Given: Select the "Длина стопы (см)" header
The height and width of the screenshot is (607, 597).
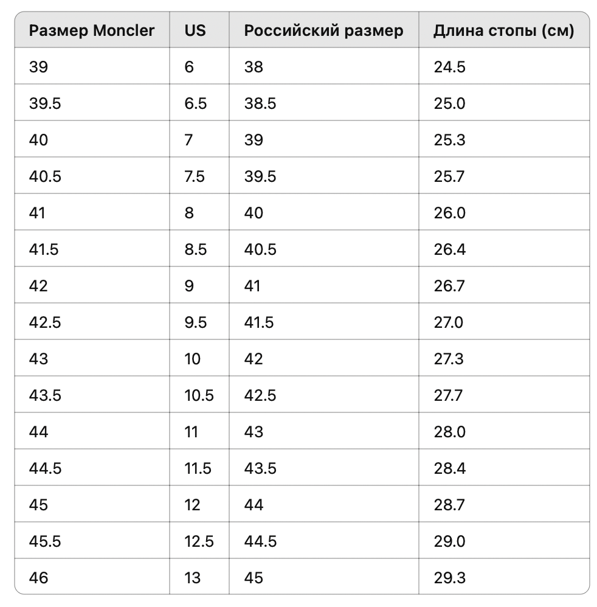Looking at the screenshot, I should [504, 30].
